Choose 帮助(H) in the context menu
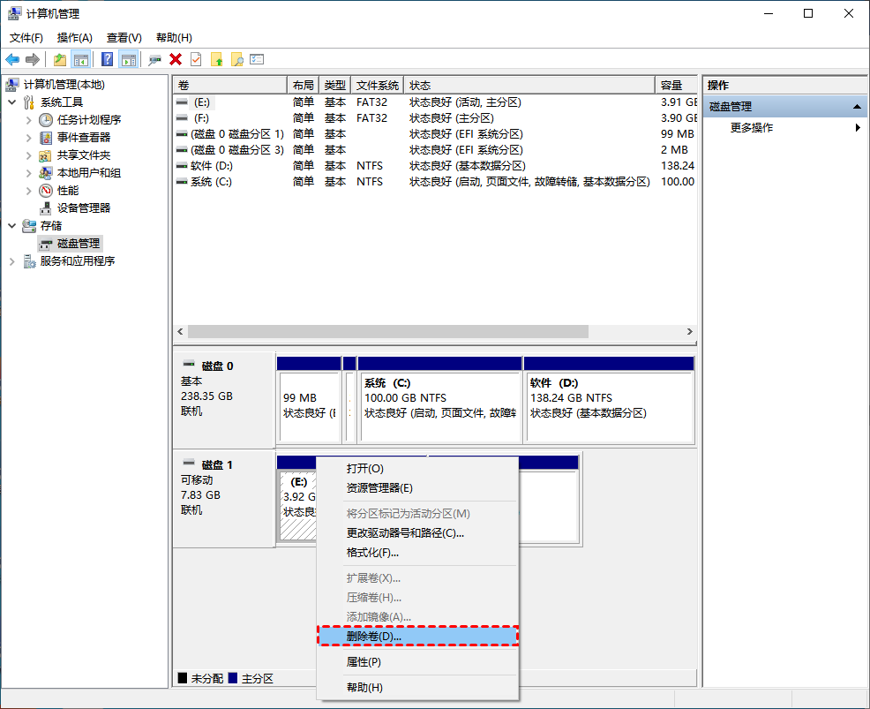The height and width of the screenshot is (709, 870). click(417, 687)
